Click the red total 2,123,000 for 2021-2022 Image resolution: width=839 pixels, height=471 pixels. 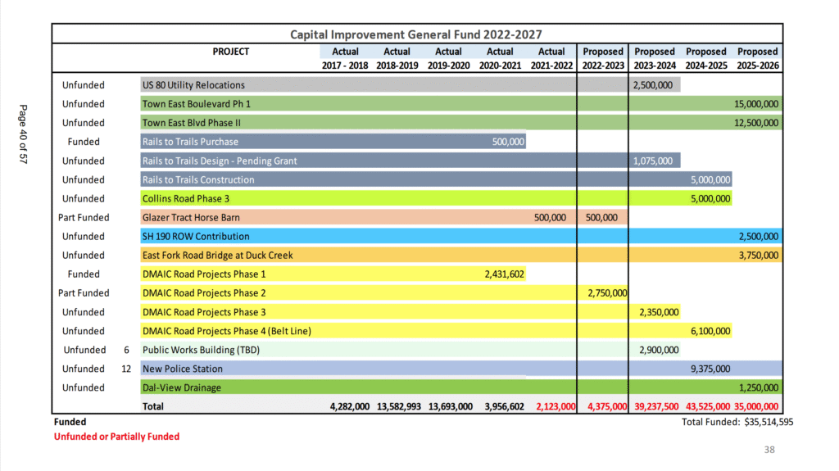pos(556,406)
